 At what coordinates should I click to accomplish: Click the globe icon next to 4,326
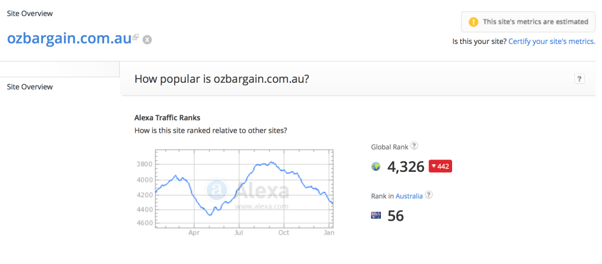(x=376, y=167)
